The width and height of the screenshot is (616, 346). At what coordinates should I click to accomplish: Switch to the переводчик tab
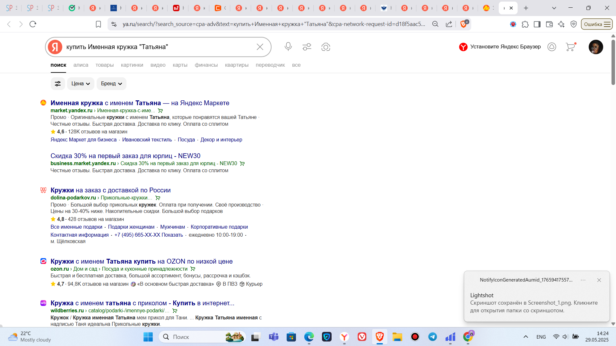click(x=270, y=65)
